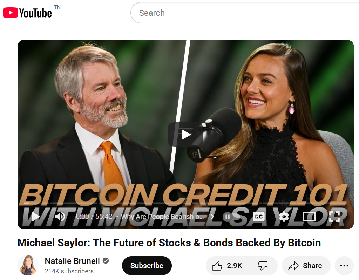This screenshot has width=359, height=280.
Task: Subscribe to Natalie Brunell's channel
Action: tap(147, 266)
